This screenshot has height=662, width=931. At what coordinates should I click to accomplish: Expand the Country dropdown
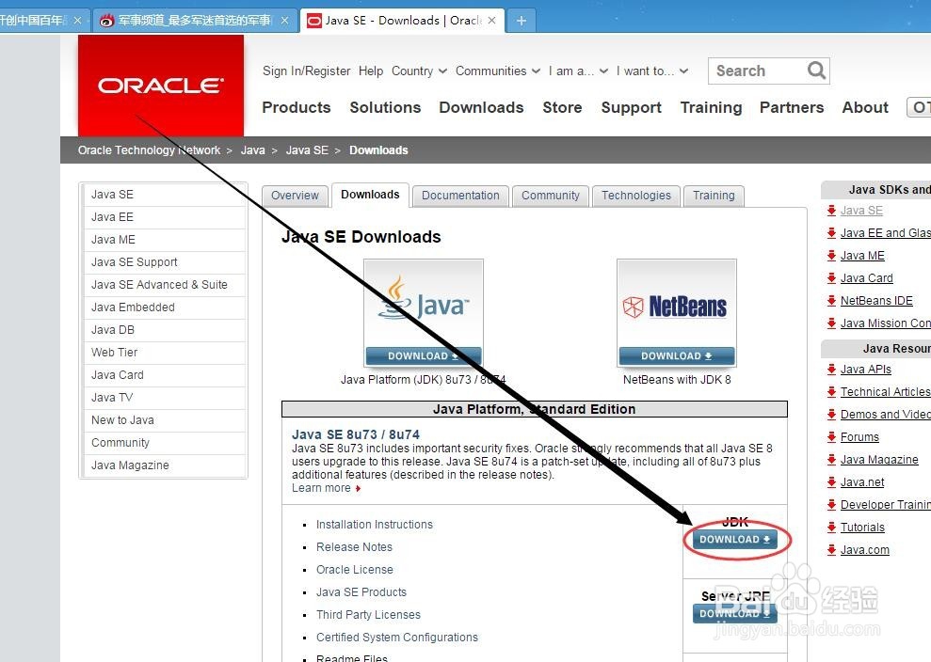pyautogui.click(x=419, y=71)
